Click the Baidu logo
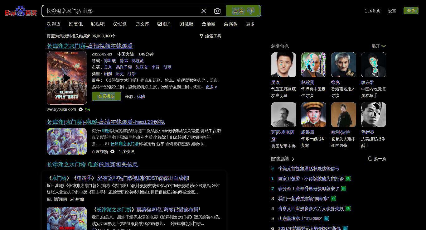Viewport: 426px width, 230px height. [21, 11]
